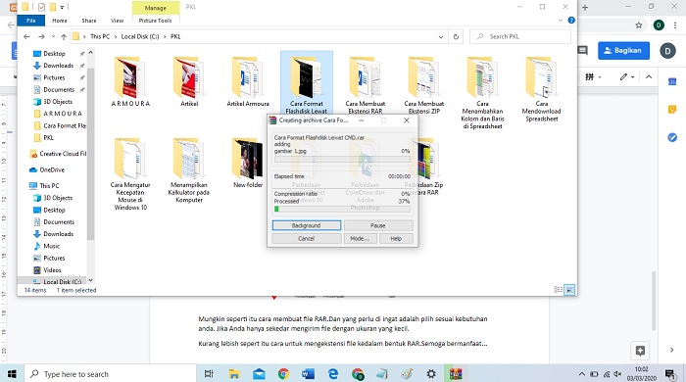Open recent locations dropdown arrow
Viewport: 686px width, 382px height.
pos(53,36)
